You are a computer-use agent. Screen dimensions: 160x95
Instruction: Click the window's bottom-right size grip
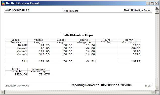pos(157,92)
